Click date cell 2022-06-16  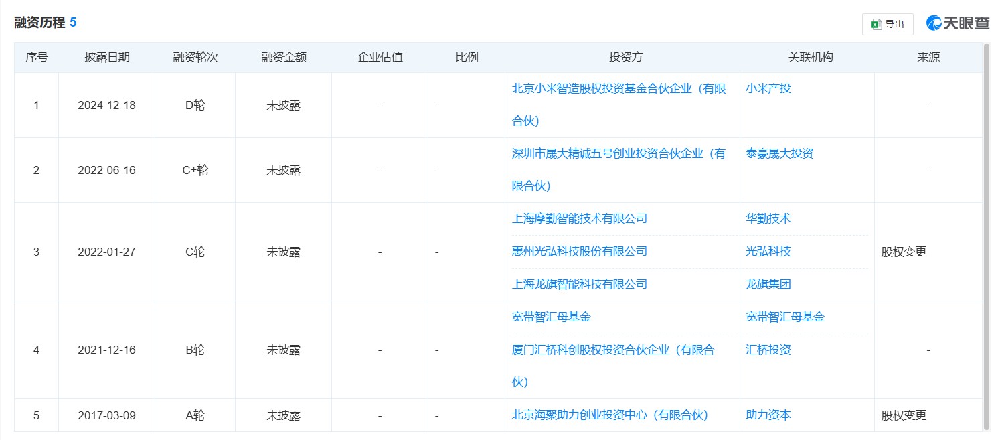pos(106,170)
